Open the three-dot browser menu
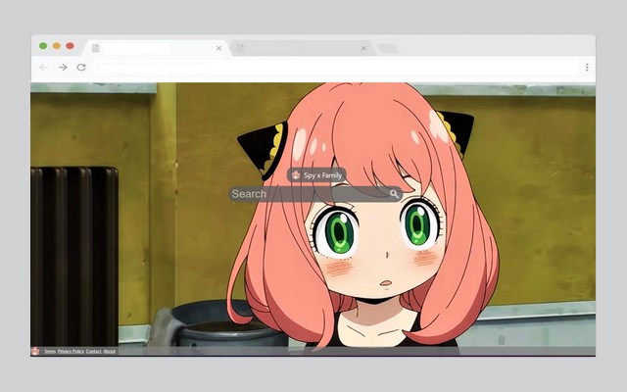Viewport: 627px width, 392px height. coord(587,68)
